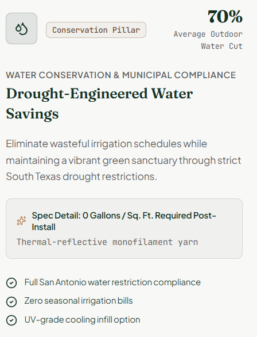
Task: Click Water Conservation & Municipal Compliance eyebrow
Action: [121, 75]
